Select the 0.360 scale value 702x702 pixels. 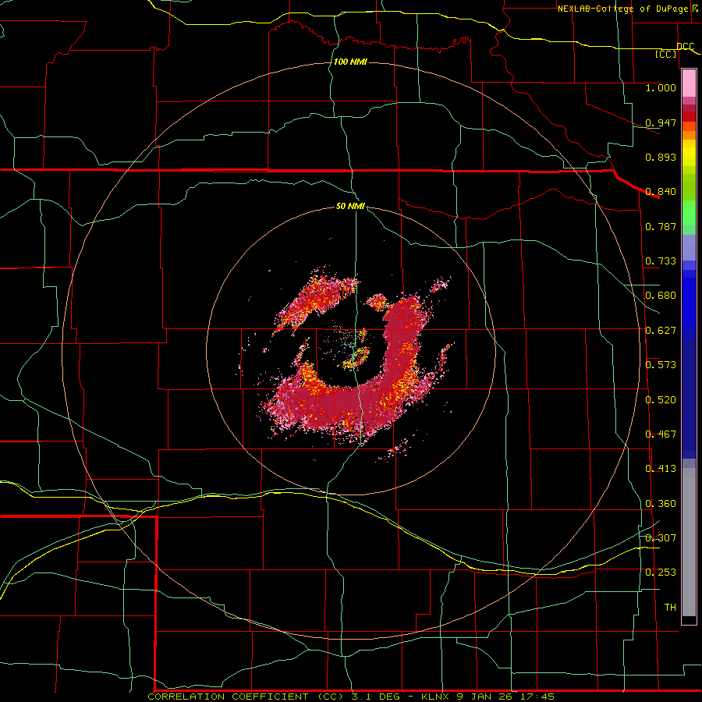pos(661,504)
